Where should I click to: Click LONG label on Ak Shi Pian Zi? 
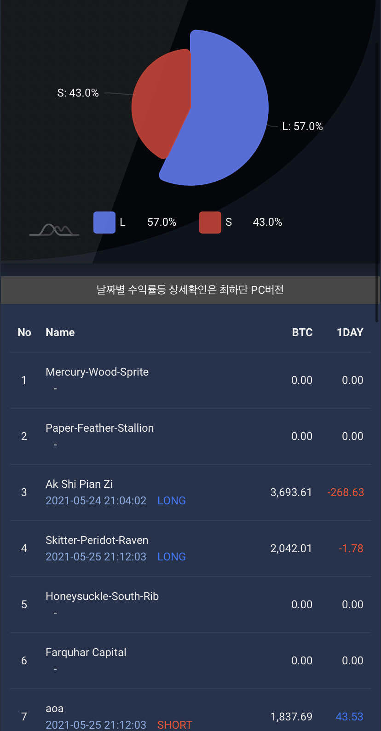coord(172,501)
